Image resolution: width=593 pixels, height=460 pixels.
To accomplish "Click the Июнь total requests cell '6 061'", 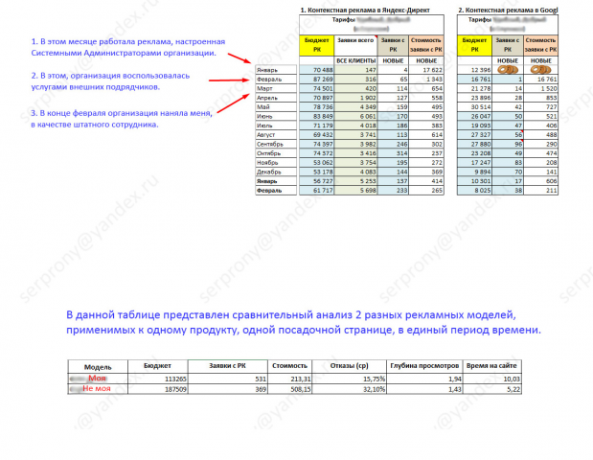I will [x=355, y=116].
